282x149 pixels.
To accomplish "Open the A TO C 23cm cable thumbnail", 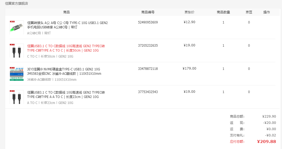I will pyautogui.click(x=16, y=97).
